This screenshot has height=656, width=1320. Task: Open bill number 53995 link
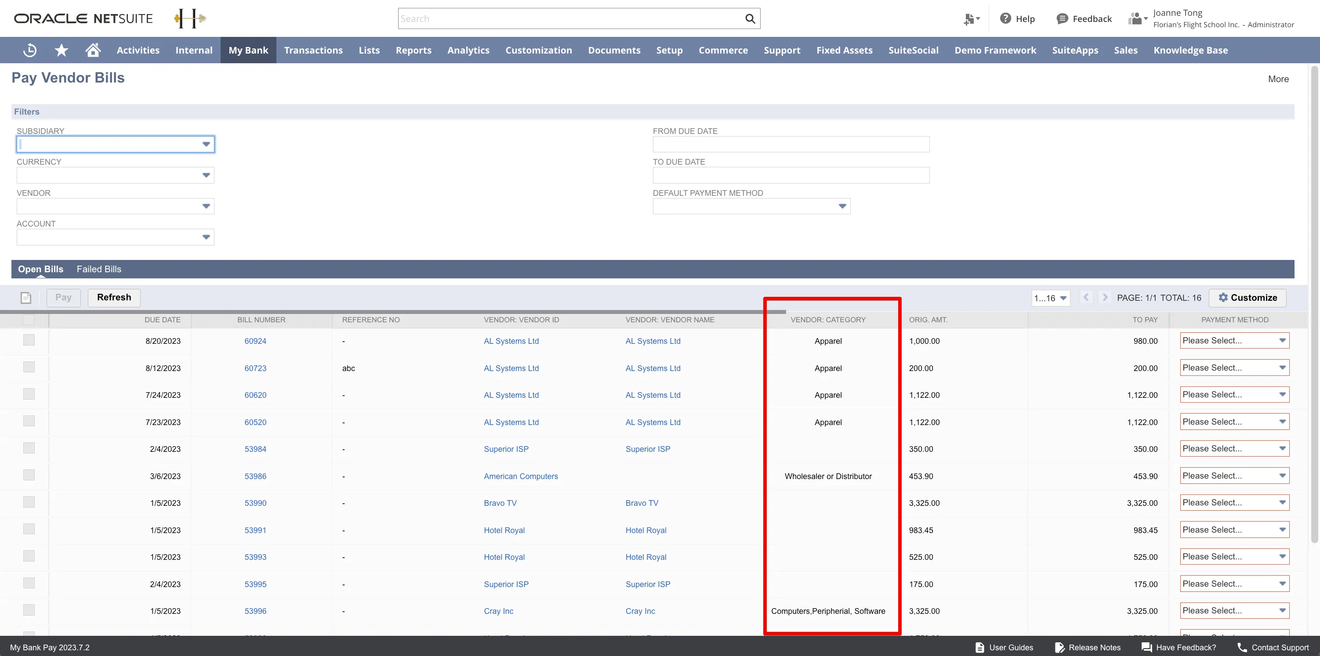[255, 584]
